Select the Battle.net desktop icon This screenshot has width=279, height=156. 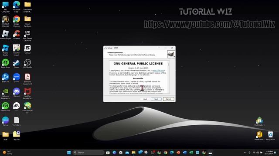point(6,78)
